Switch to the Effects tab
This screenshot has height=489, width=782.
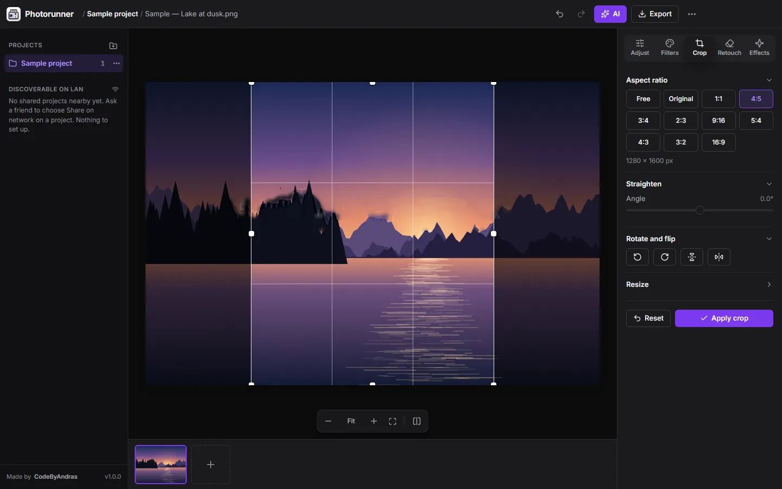[759, 47]
